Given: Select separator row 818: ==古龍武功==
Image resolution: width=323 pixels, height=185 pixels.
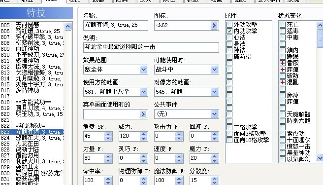Looking at the screenshot, I should (x=32, y=102).
